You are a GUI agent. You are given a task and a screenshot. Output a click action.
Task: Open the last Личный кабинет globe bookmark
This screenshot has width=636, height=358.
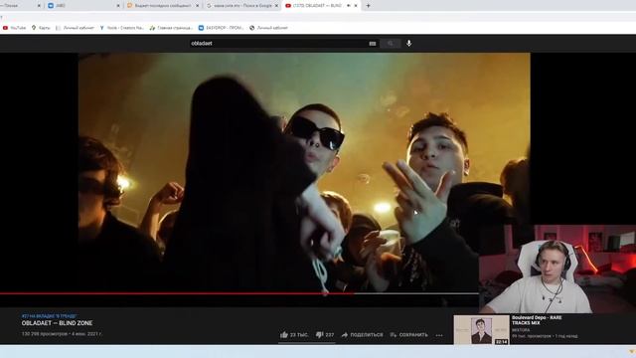pyautogui.click(x=268, y=28)
